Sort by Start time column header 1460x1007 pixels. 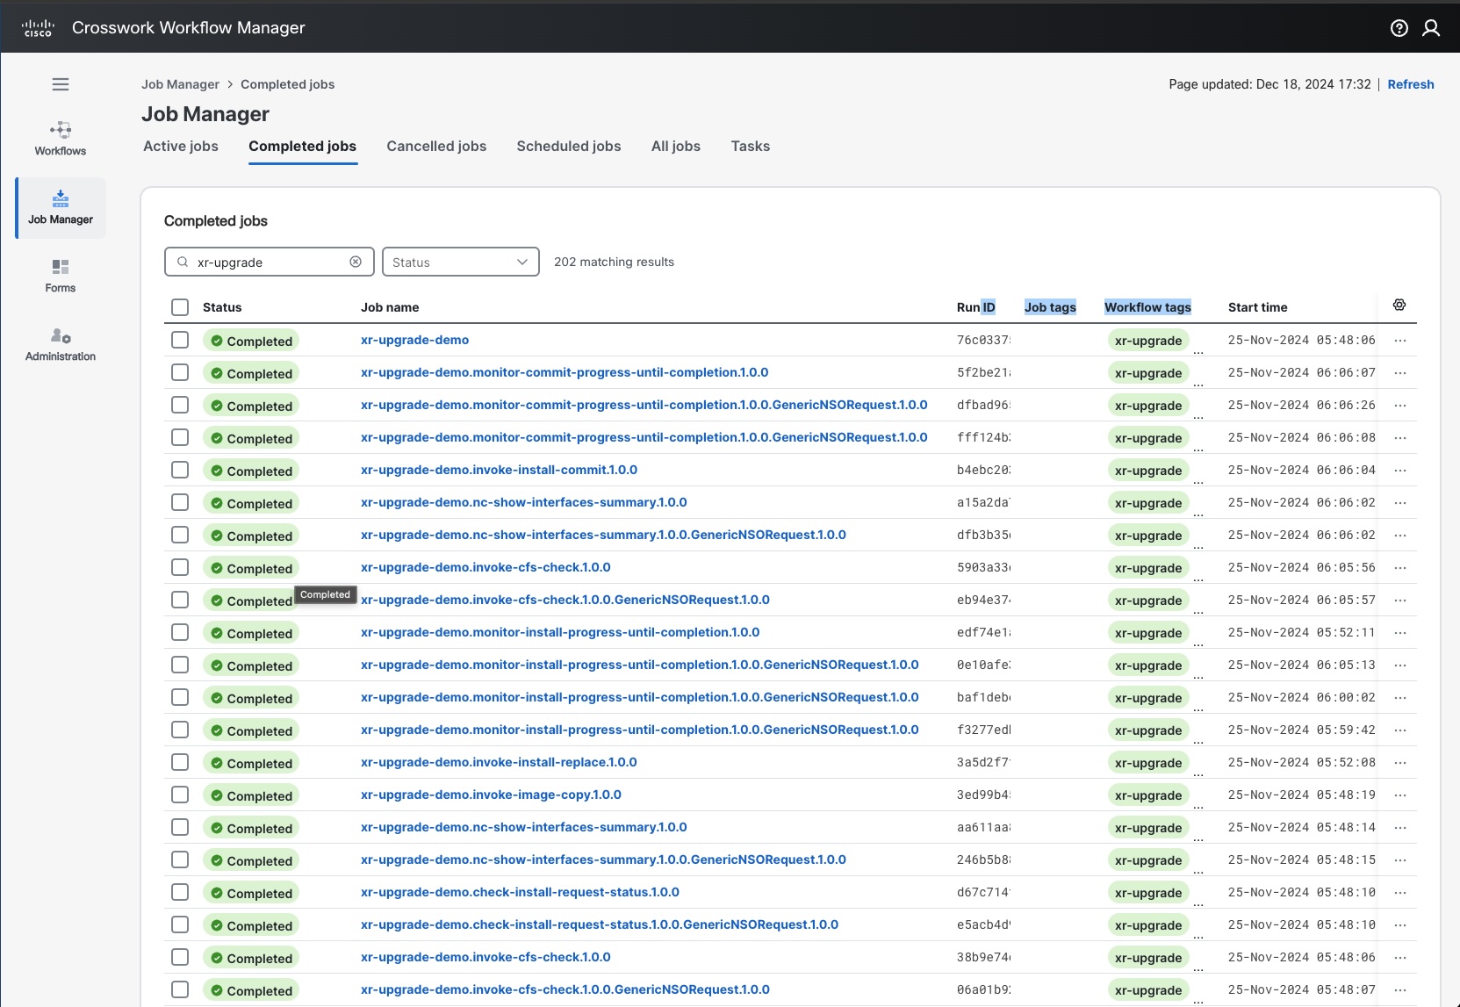point(1257,307)
